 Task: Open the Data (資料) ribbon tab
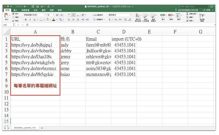click(x=44, y=10)
